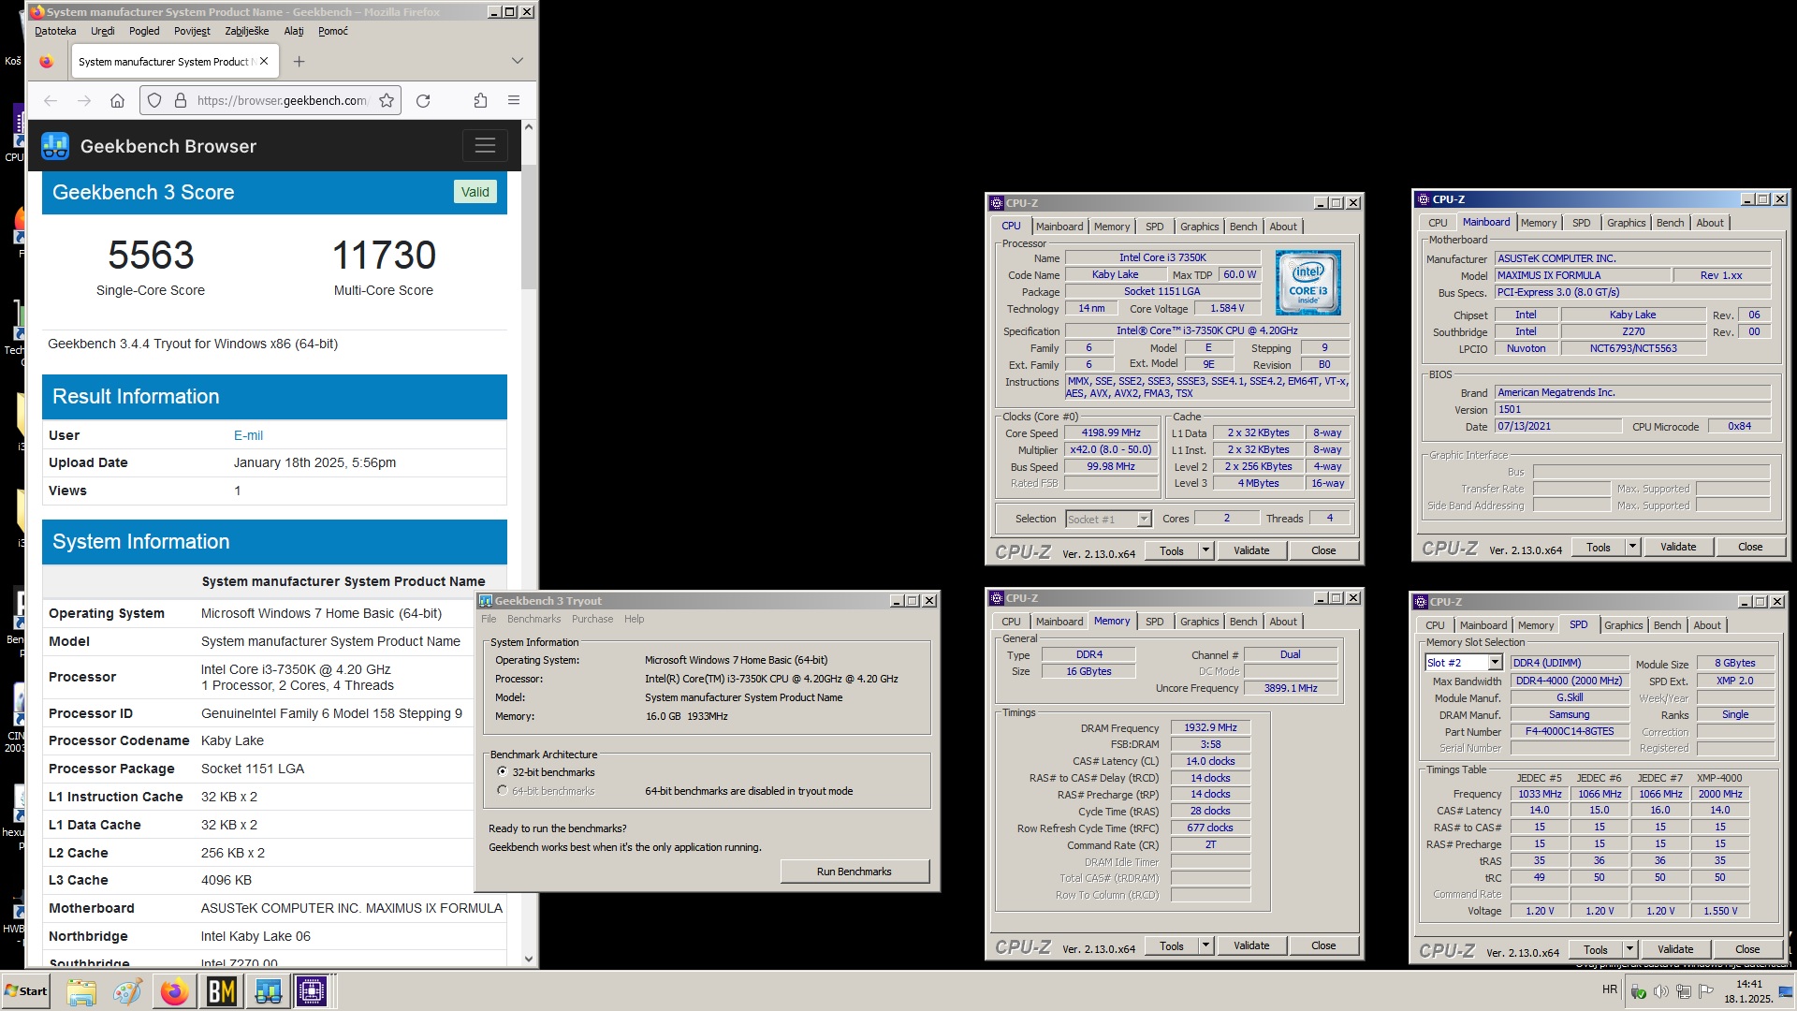The width and height of the screenshot is (1797, 1011).
Task: Open the Geekbench icon in the taskbar
Action: (x=268, y=991)
